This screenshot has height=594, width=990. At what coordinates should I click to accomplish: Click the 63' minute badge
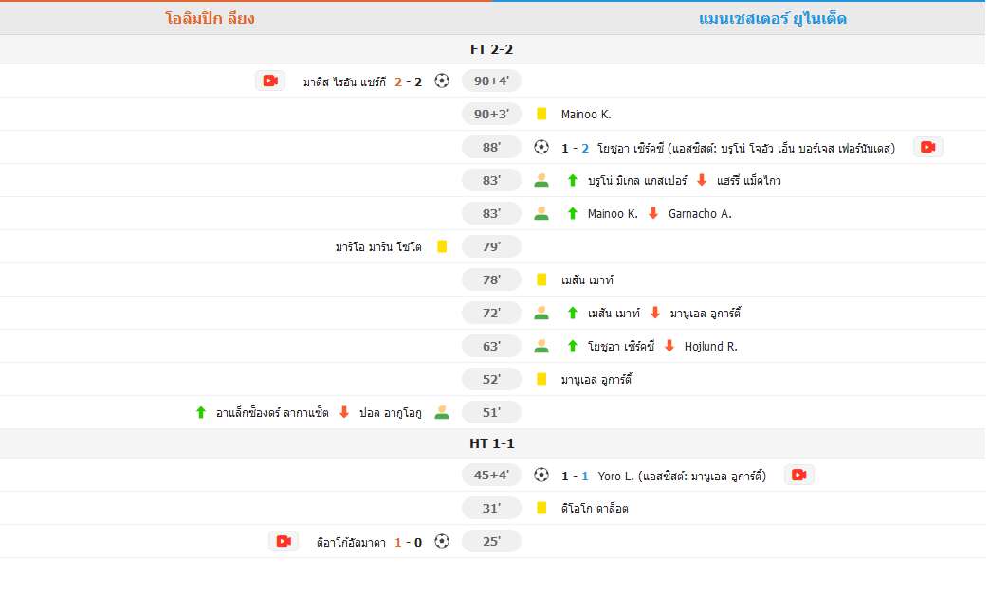click(x=491, y=346)
